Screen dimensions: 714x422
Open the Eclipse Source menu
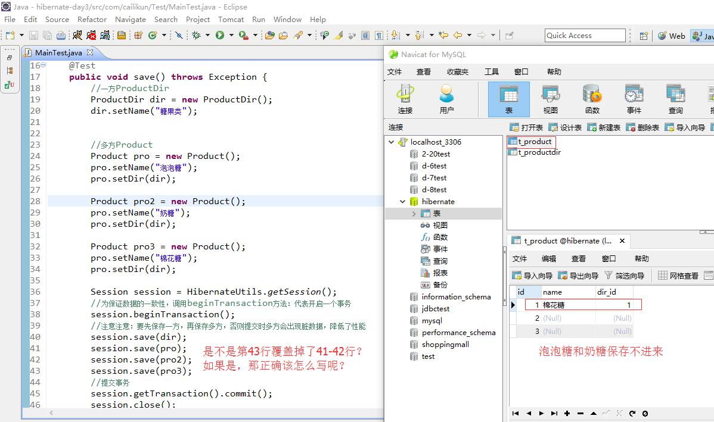57,20
